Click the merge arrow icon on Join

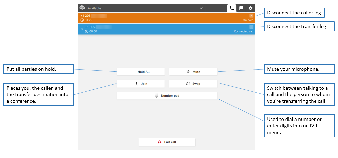click(136, 84)
